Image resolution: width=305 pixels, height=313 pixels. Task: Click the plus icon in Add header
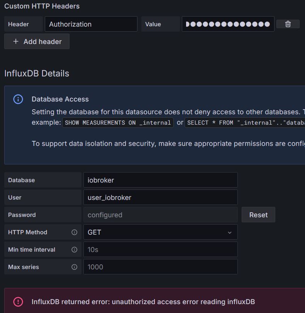(16, 41)
